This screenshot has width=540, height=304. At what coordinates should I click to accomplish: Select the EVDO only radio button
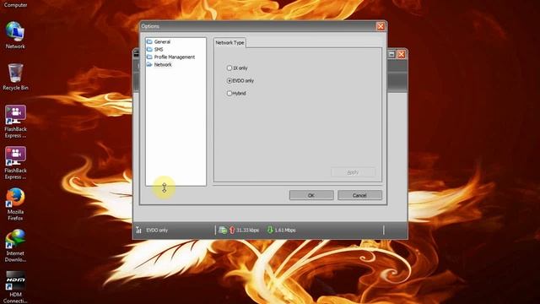(x=229, y=81)
